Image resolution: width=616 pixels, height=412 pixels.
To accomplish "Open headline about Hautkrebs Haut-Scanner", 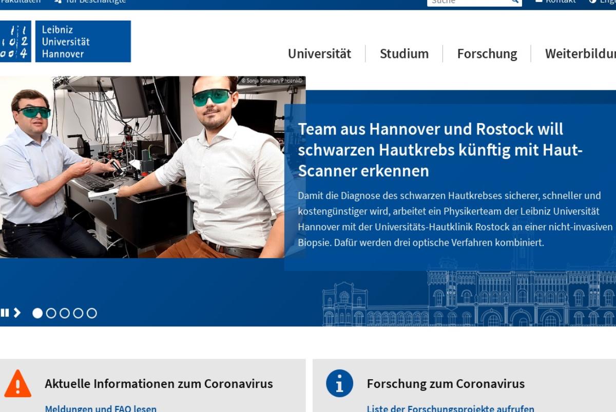I will pyautogui.click(x=440, y=149).
